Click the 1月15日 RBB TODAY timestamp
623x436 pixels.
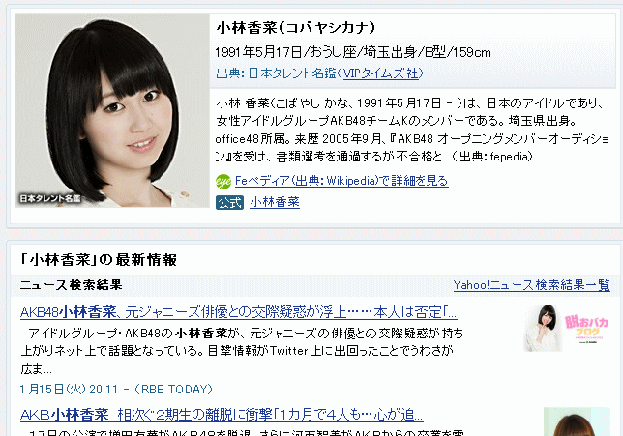click(x=116, y=390)
